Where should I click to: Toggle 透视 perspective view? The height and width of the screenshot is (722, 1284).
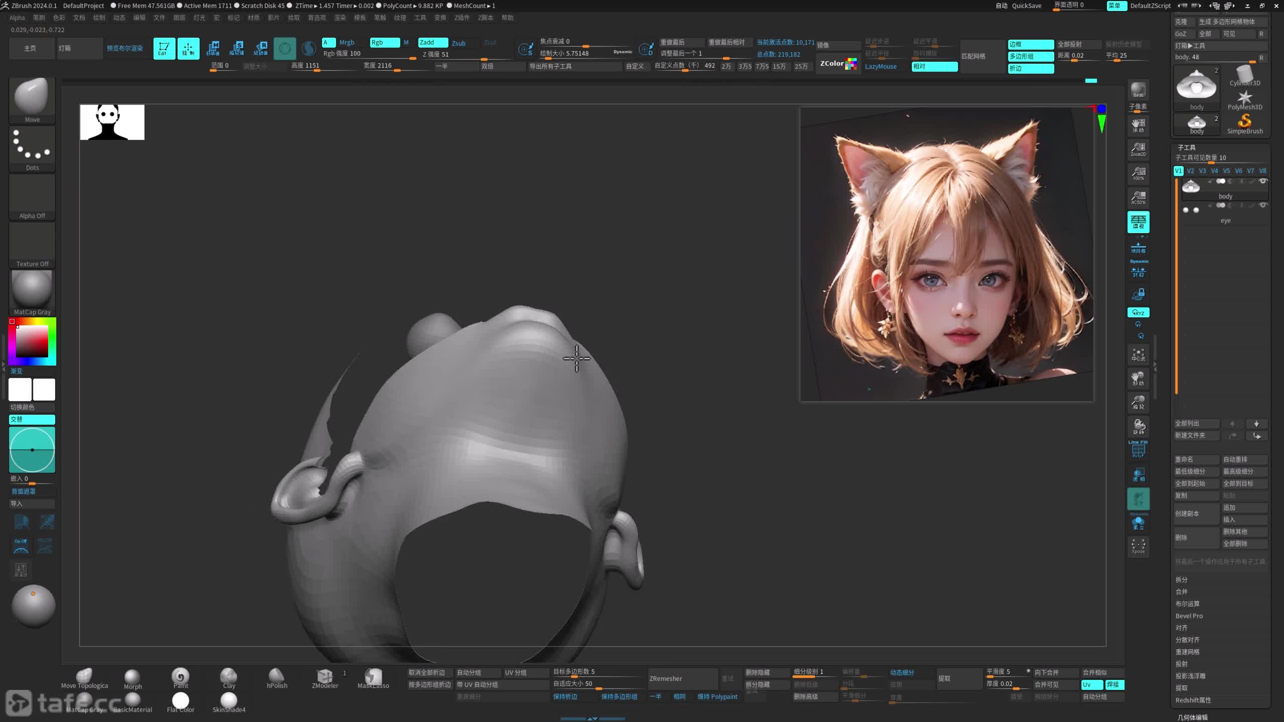click(x=1138, y=222)
